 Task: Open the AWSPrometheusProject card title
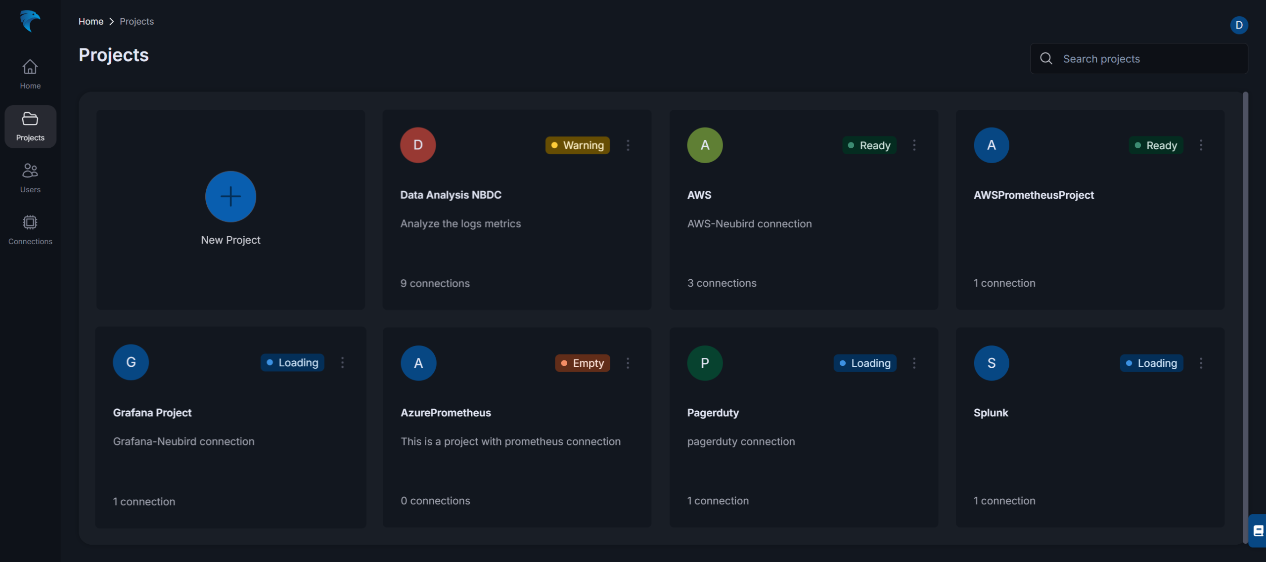[1034, 195]
